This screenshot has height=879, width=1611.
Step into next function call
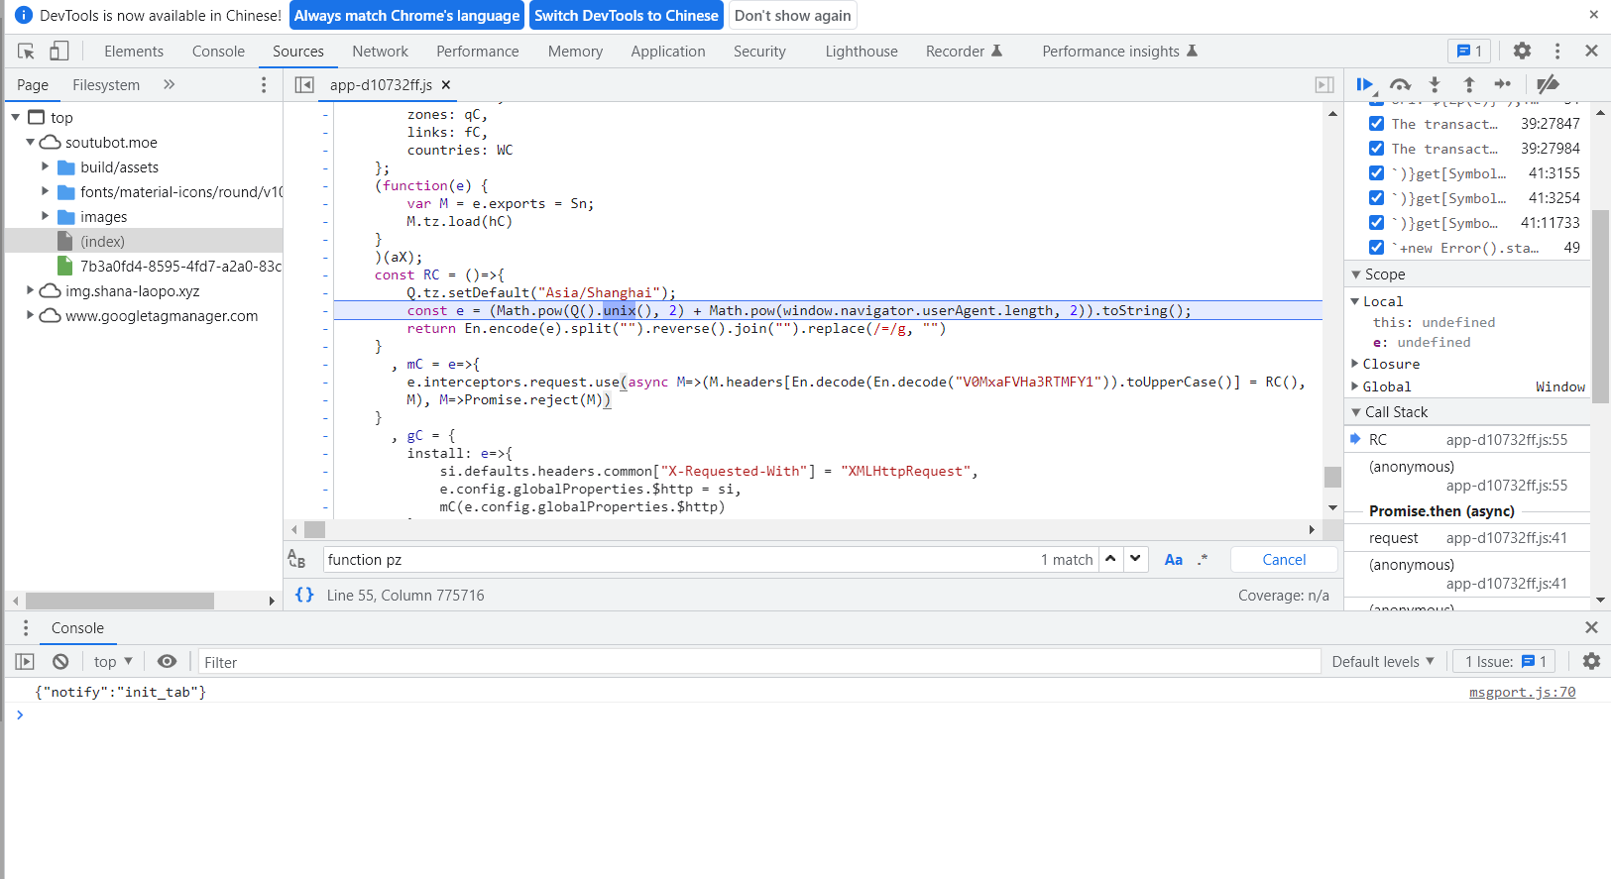tap(1435, 85)
